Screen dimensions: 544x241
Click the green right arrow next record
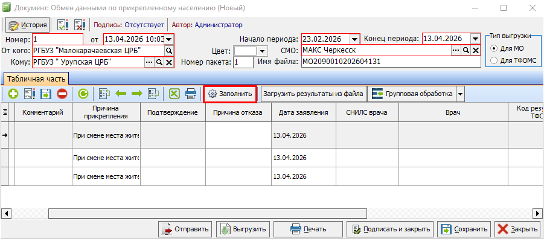click(x=137, y=94)
